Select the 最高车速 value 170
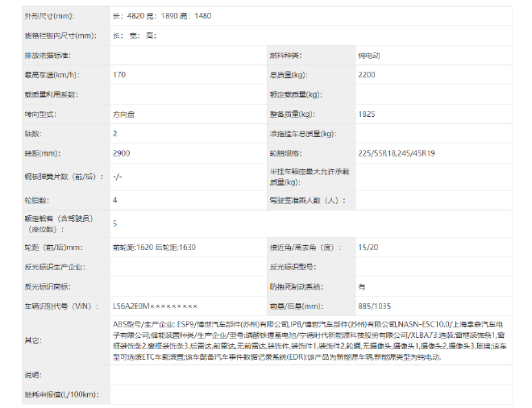Viewport: 532px width, 408px height. tap(119, 75)
